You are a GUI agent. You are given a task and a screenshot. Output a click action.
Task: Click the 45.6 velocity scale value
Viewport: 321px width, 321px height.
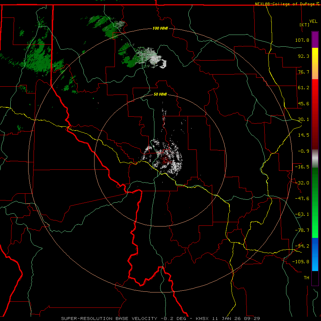click(x=304, y=103)
